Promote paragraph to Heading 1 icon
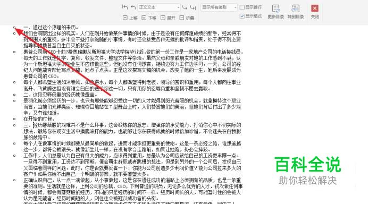This screenshot has width=368, height=204. coord(125,7)
